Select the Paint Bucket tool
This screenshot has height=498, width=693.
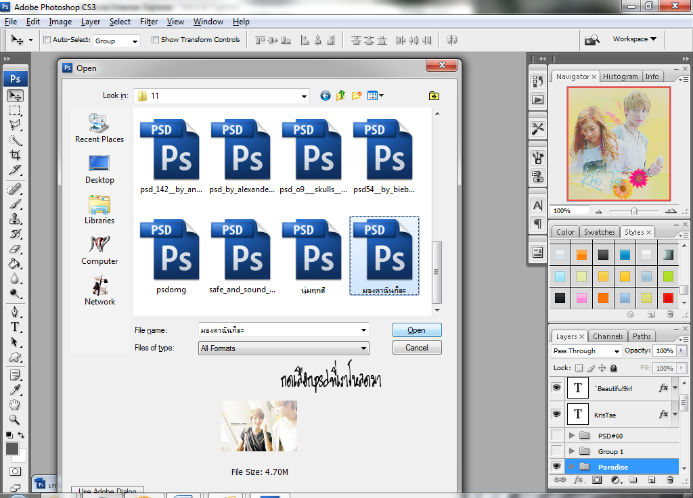coord(15,264)
